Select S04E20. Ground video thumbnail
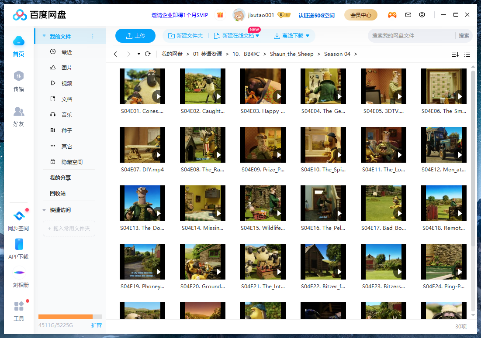 [x=203, y=262]
